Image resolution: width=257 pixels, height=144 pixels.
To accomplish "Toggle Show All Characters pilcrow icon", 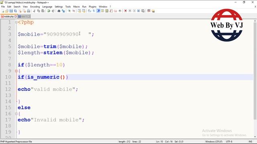I will point(94,11).
